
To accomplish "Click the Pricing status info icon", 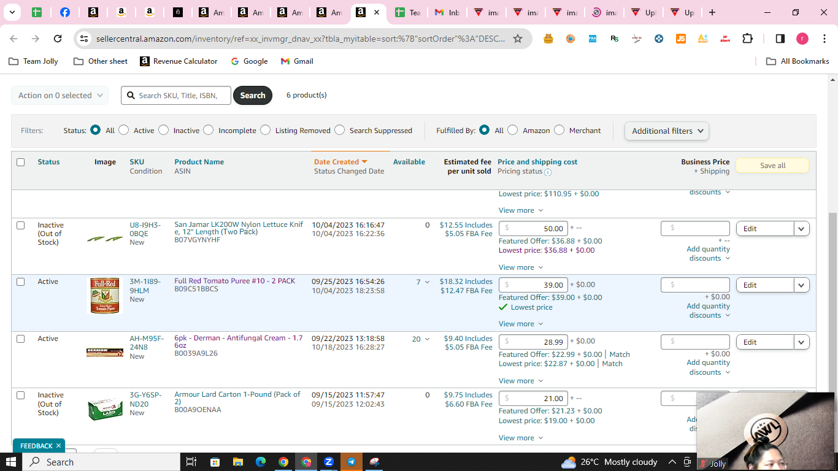I will (548, 172).
